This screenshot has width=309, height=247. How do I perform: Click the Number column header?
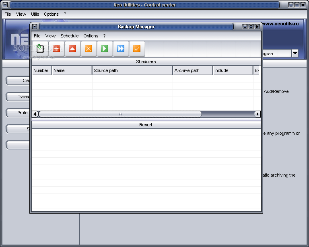[42, 70]
